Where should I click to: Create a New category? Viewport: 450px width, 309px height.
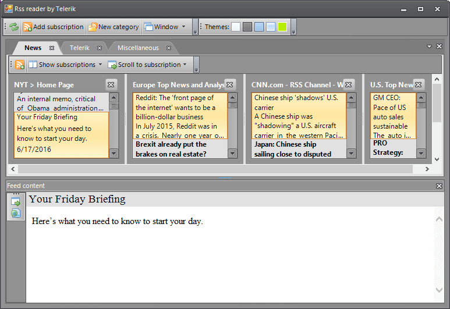114,27
